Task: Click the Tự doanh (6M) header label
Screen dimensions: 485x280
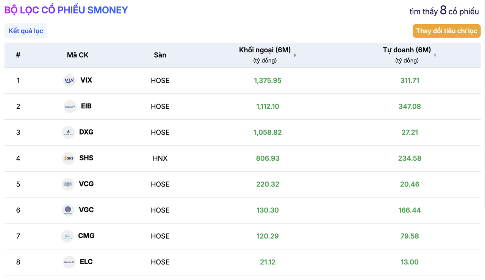Action: pyautogui.click(x=407, y=50)
